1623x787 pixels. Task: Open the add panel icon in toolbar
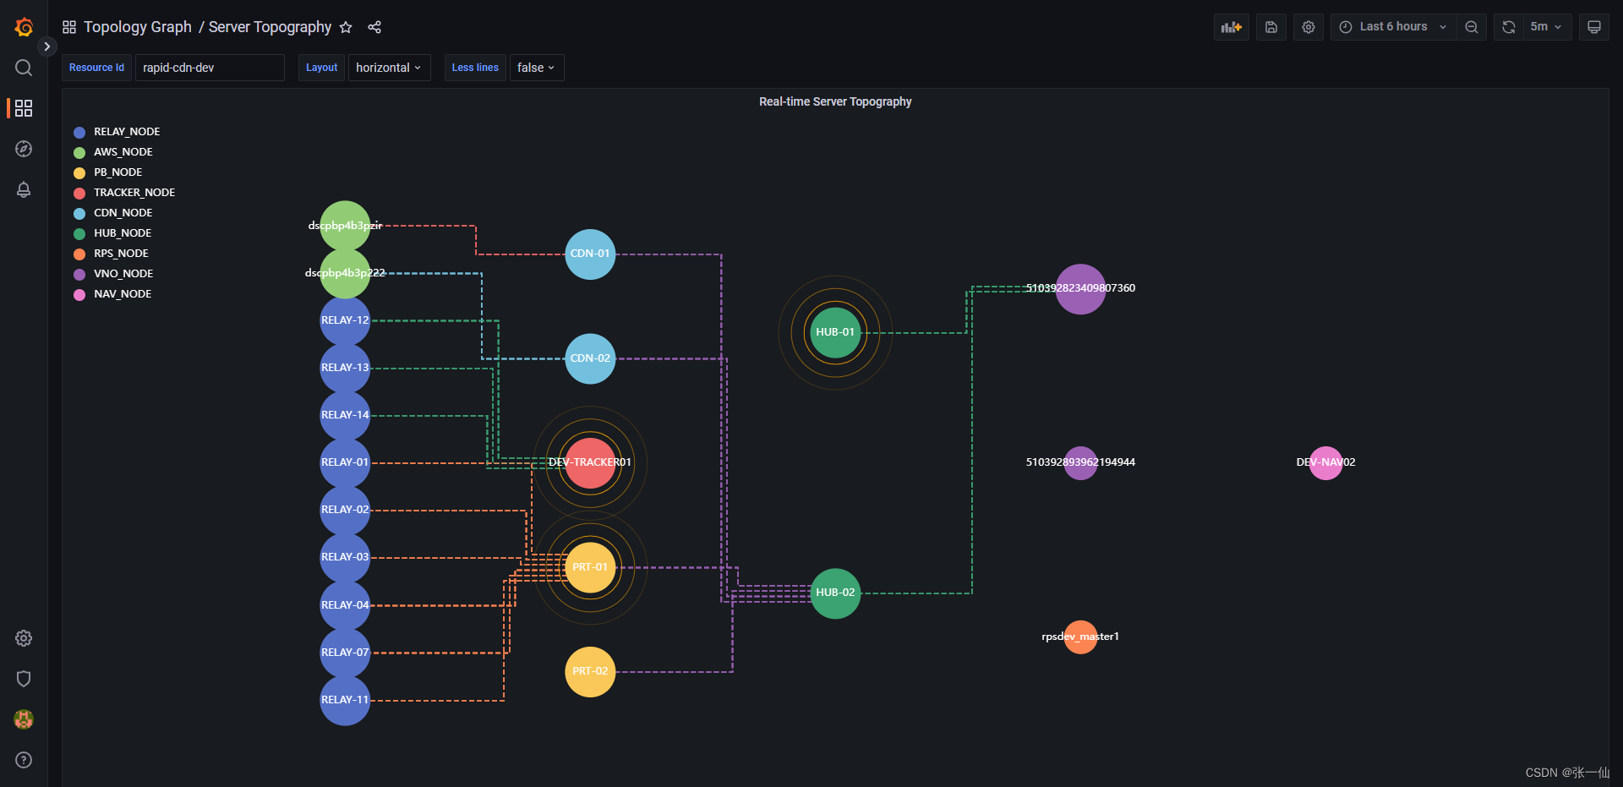pos(1231,26)
